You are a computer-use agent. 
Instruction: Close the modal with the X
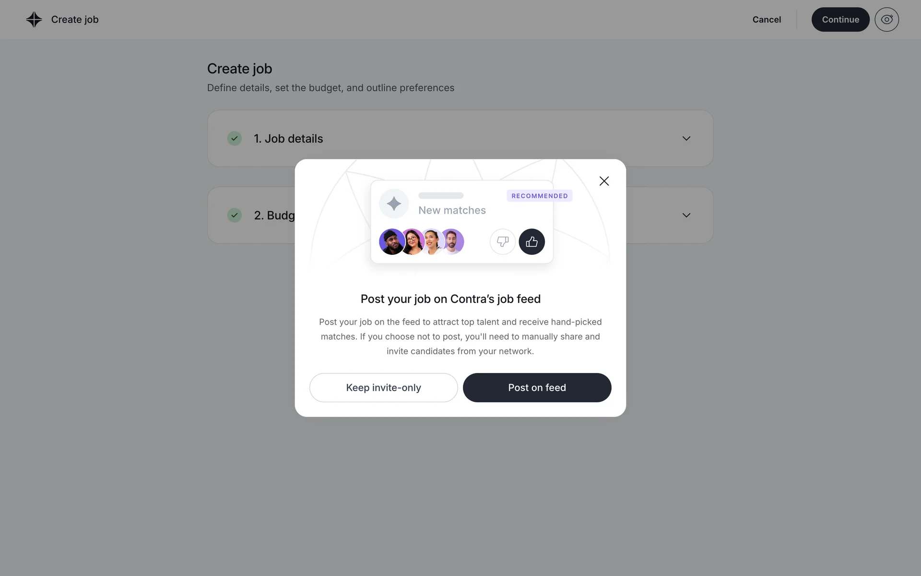[x=604, y=181]
